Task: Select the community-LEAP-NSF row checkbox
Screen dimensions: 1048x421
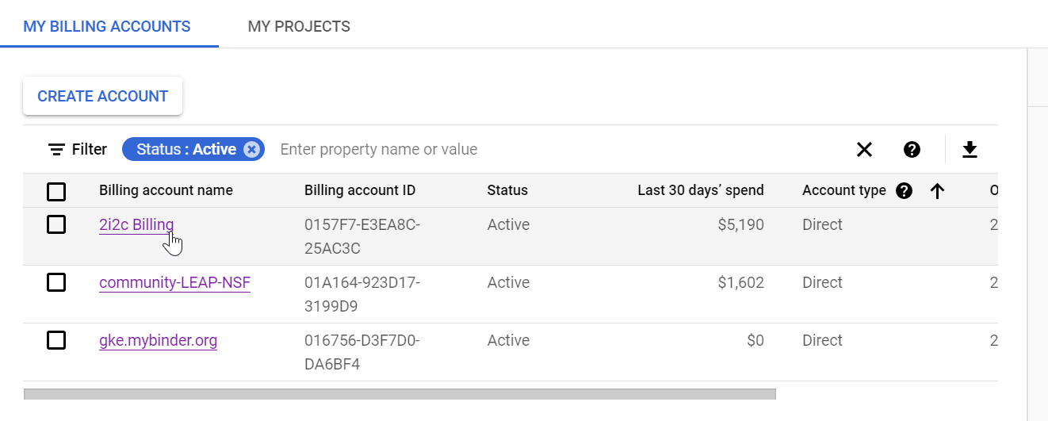Action: [56, 282]
